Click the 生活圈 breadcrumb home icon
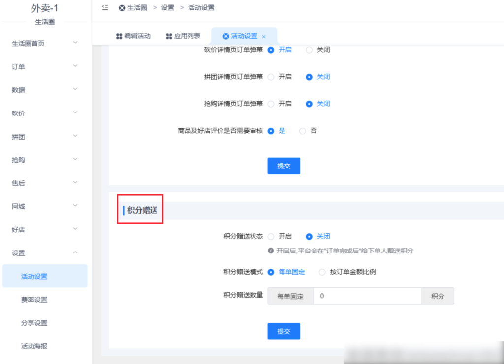 (123, 7)
